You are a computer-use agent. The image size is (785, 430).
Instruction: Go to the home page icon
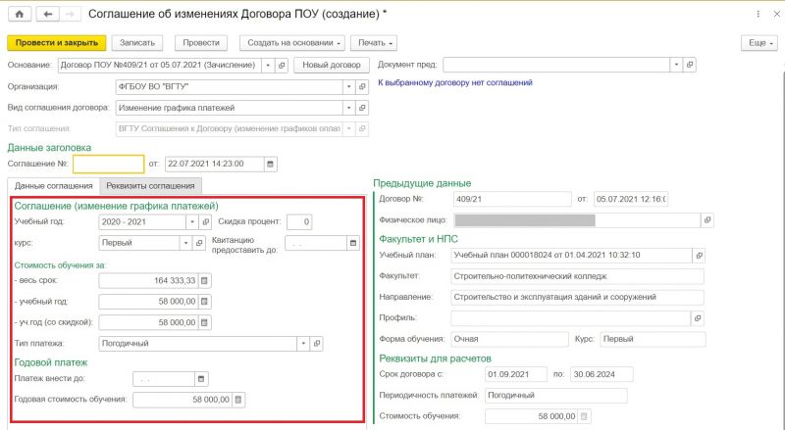(19, 14)
